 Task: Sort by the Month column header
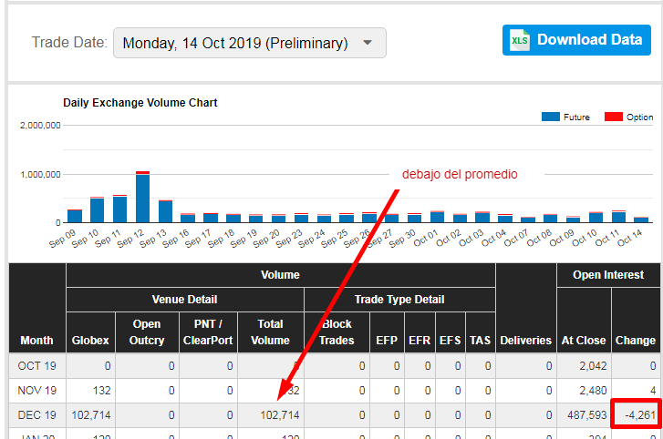(x=36, y=340)
